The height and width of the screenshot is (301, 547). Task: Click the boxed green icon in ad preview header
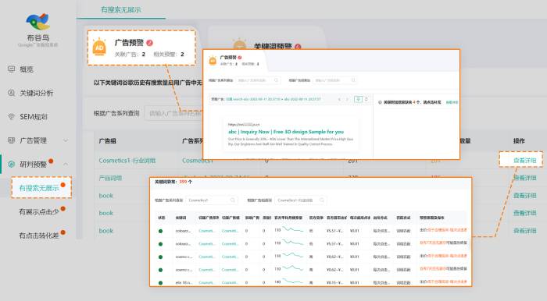pyautogui.click(x=358, y=99)
